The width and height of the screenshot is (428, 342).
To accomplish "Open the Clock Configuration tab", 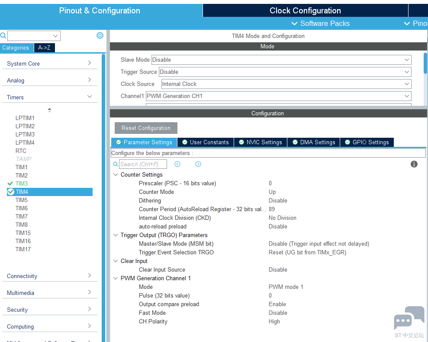I will tap(305, 11).
